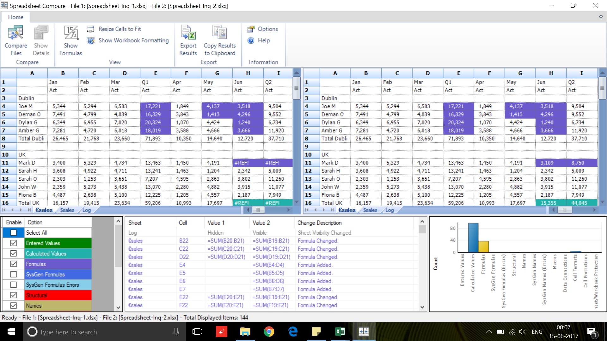Open Windows Start menu
The image size is (607, 341).
coord(11,332)
